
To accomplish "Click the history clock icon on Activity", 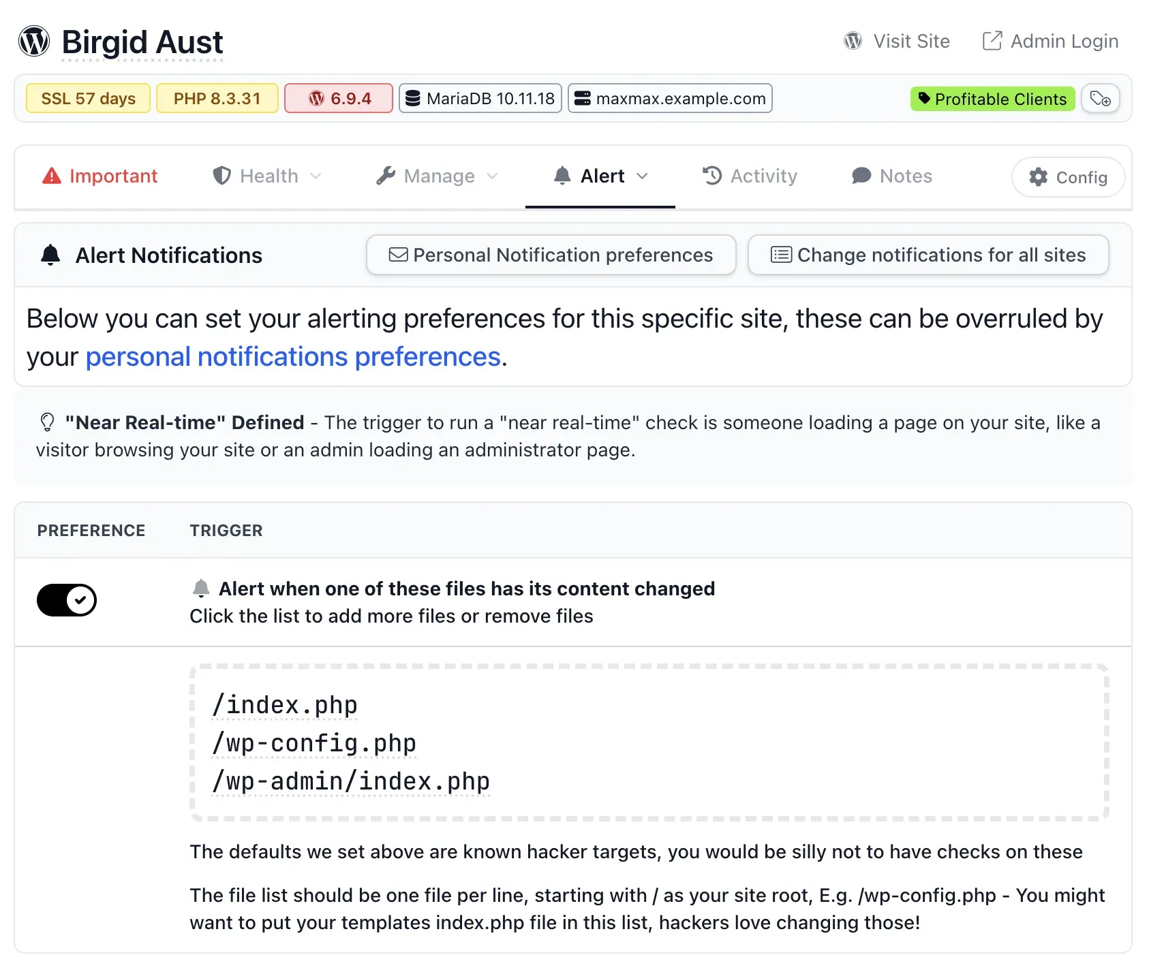I will [712, 176].
